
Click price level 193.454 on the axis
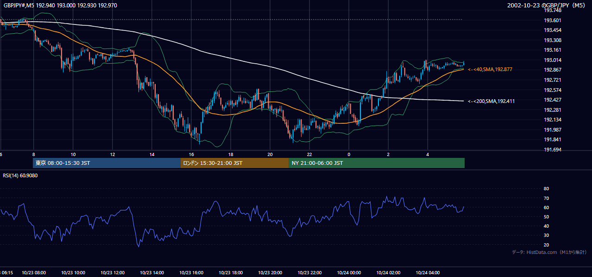coord(552,30)
